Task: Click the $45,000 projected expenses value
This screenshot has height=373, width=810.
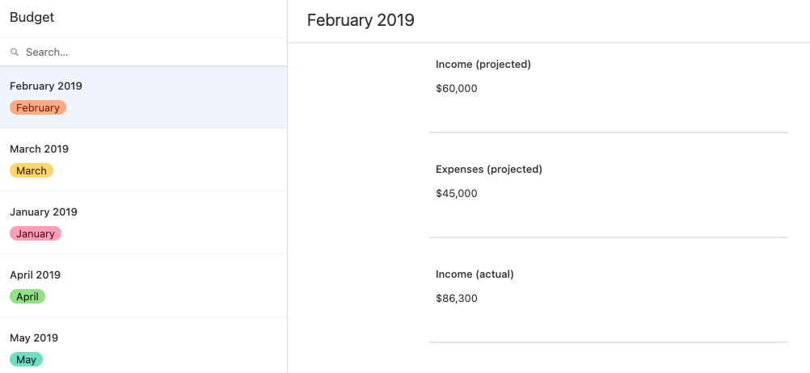Action: tap(457, 194)
